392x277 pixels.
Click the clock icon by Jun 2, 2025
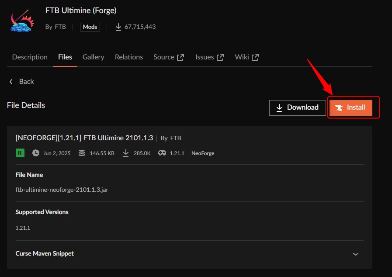click(36, 153)
